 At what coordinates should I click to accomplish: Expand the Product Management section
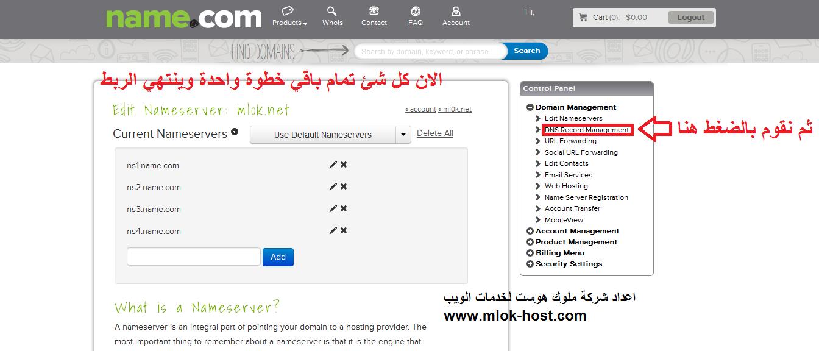click(x=530, y=242)
